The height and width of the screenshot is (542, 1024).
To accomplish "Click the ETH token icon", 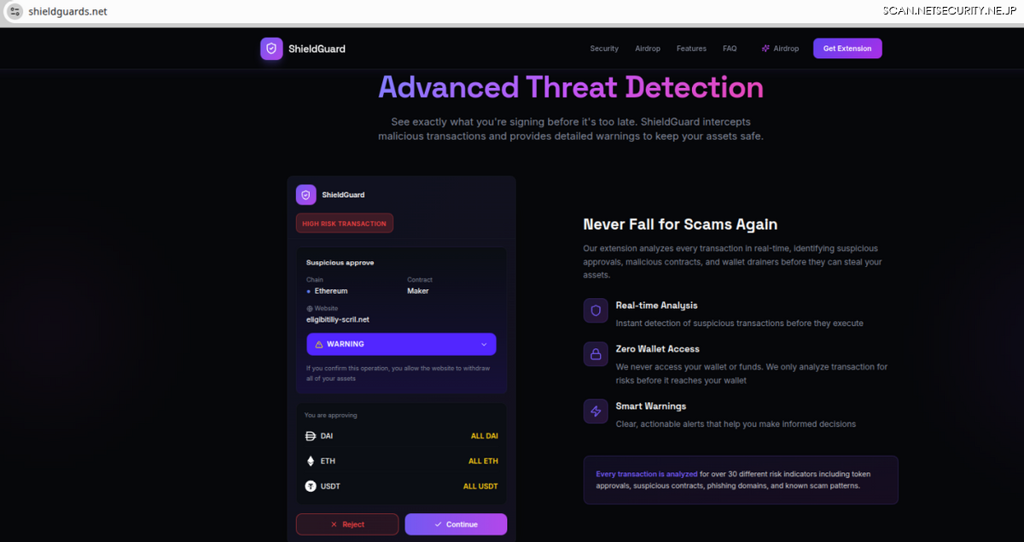I will [x=311, y=461].
